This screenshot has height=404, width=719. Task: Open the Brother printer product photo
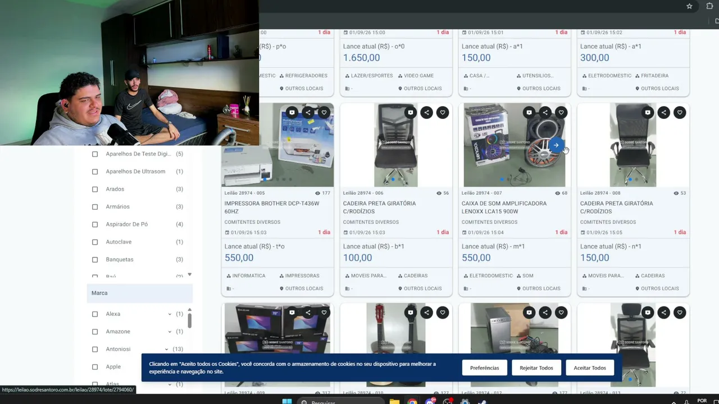[x=277, y=145]
